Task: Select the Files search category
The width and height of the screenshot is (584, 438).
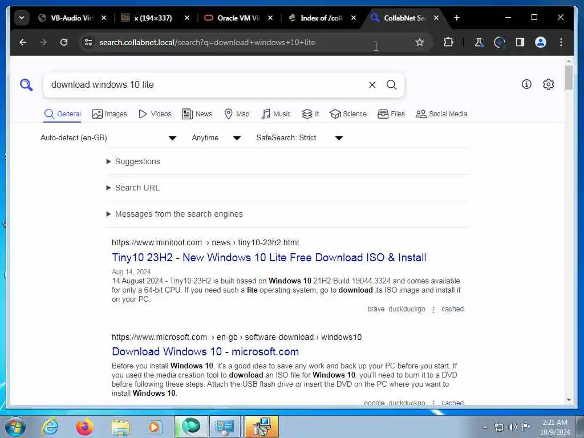Action: pos(391,114)
